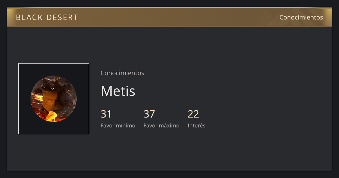Click the Favor máximo label
Viewport: 339px width, 178px height.
point(161,125)
